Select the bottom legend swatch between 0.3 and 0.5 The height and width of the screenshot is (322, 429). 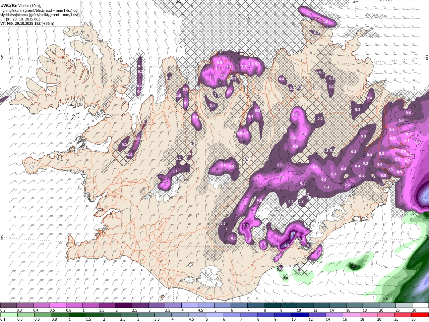tap(25, 315)
